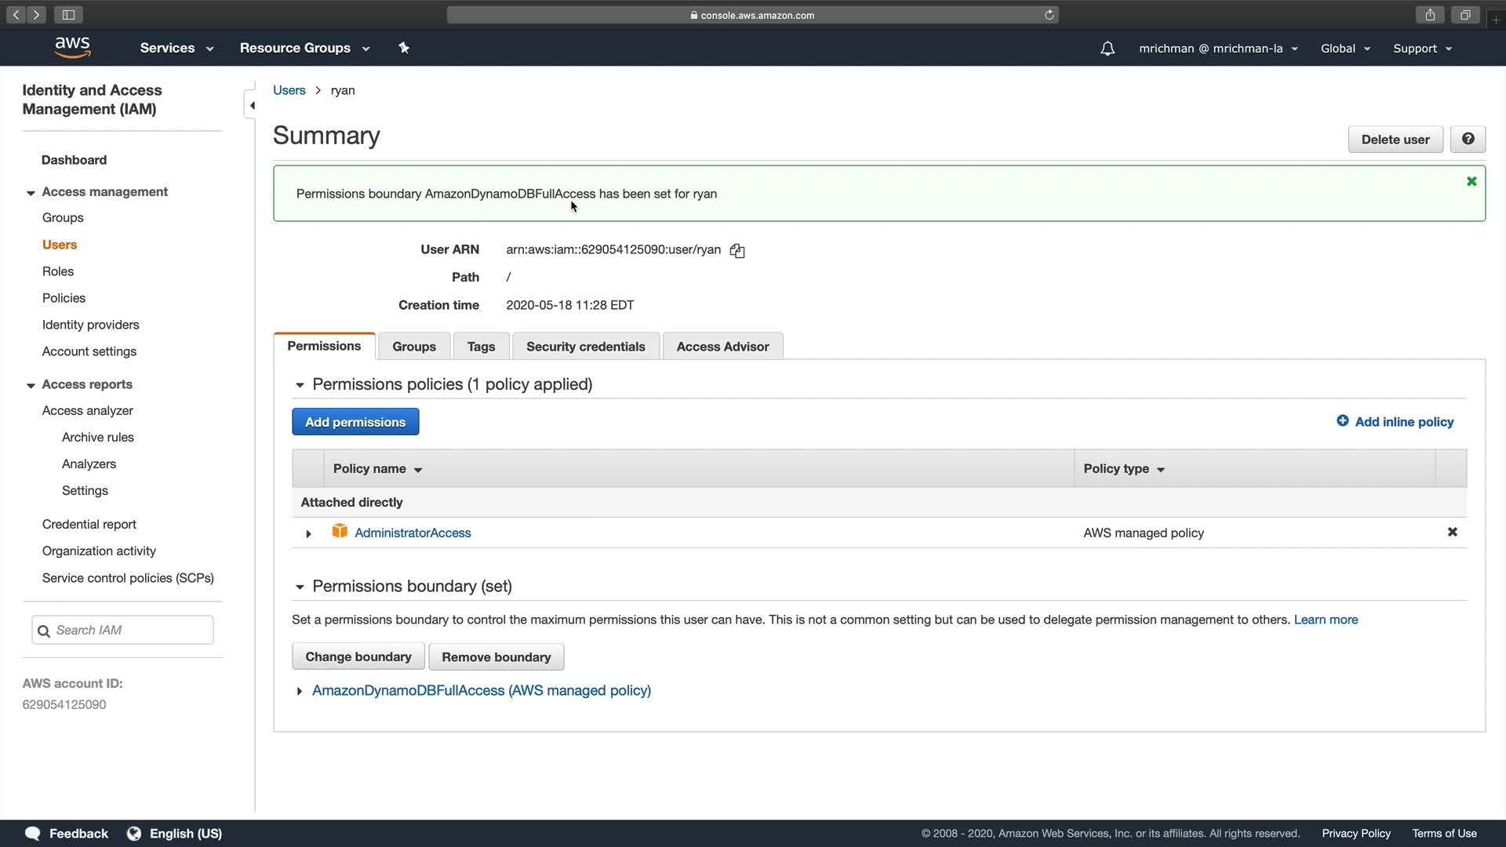Image resolution: width=1506 pixels, height=847 pixels.
Task: Click the help question mark button
Action: [x=1468, y=139]
